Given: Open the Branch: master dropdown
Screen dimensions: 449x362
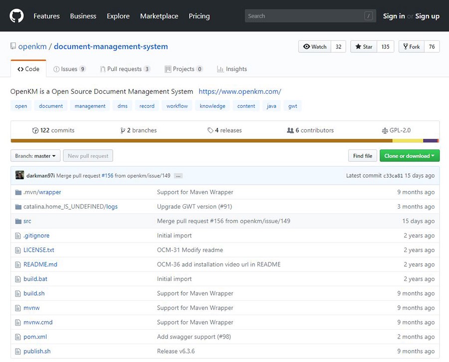Looking at the screenshot, I should pos(35,156).
